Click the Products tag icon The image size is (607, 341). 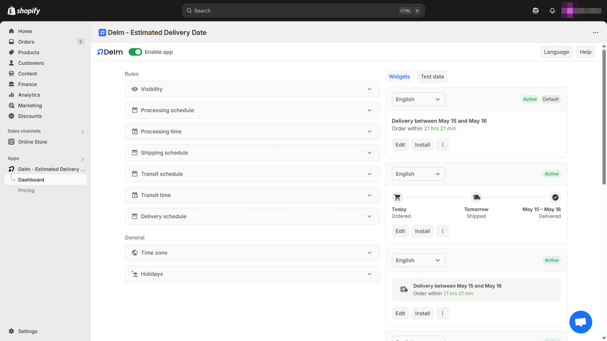[x=11, y=52]
